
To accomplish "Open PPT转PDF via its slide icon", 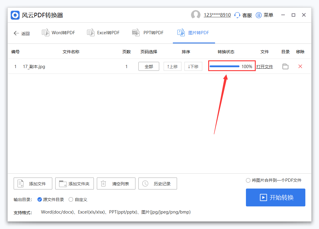I will tap(136, 33).
